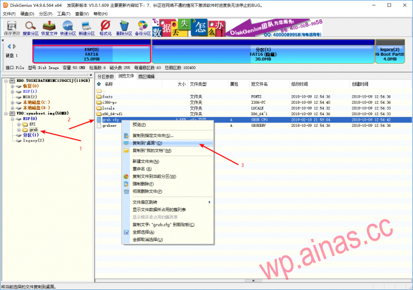Image resolution: width=413 pixels, height=290 pixels.
Task: Open the 查看(V) menu
Action: pos(82,14)
